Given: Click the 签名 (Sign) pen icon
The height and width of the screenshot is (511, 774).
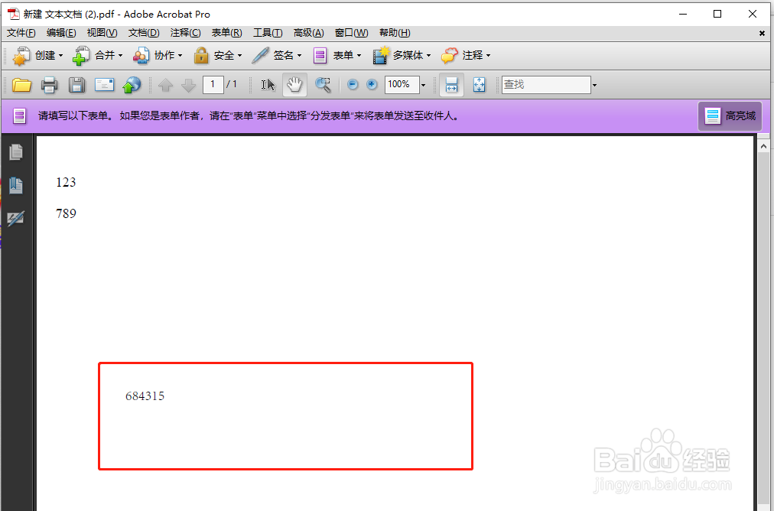Looking at the screenshot, I should (260, 55).
